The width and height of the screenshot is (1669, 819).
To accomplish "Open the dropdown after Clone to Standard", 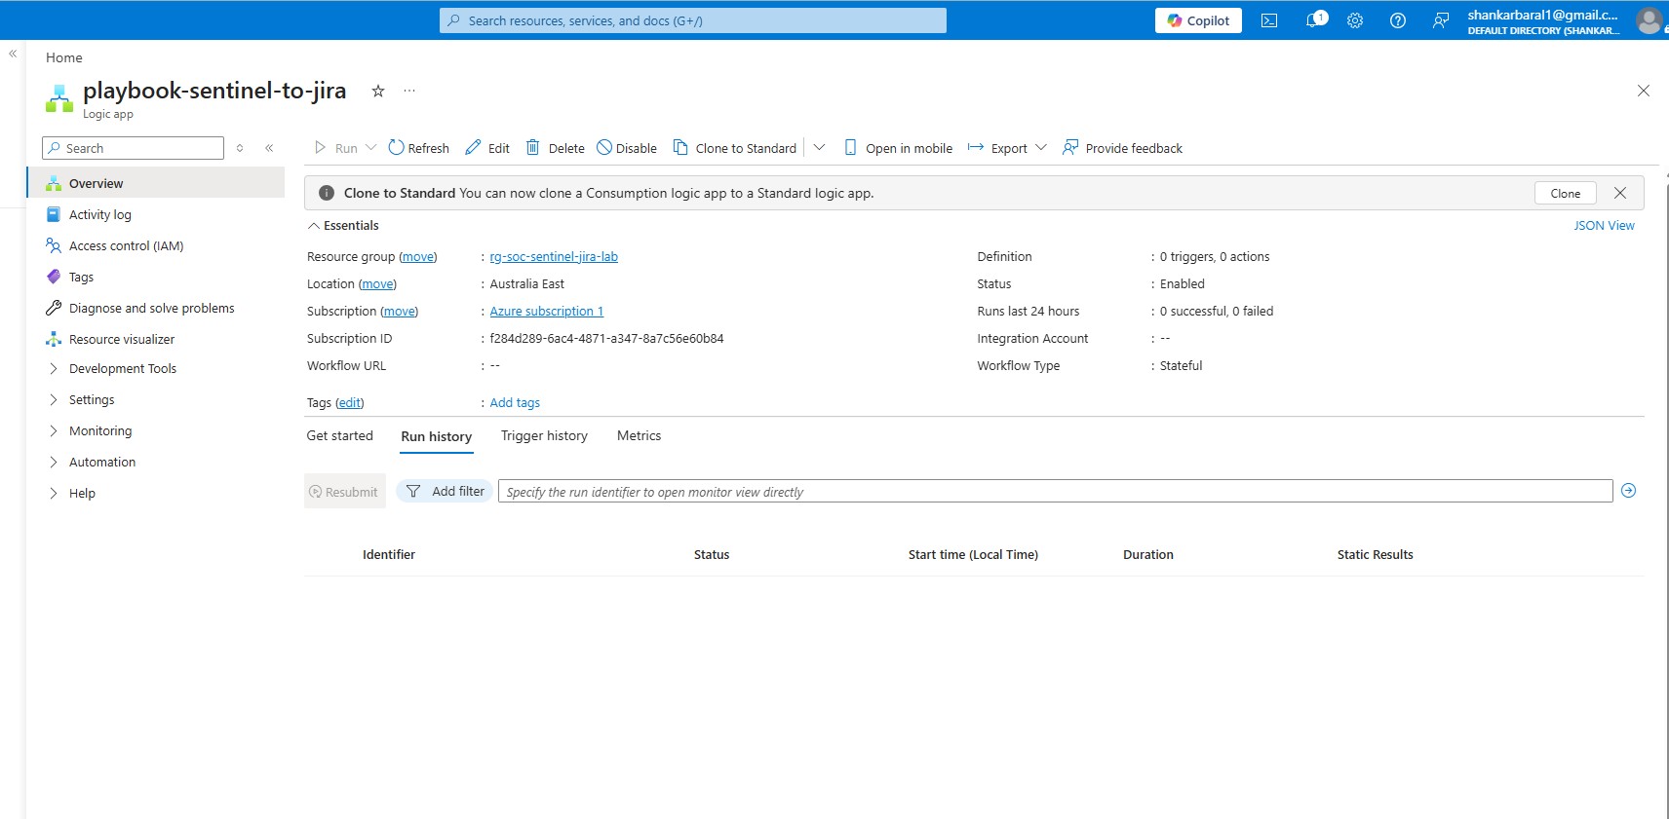I will coord(819,148).
